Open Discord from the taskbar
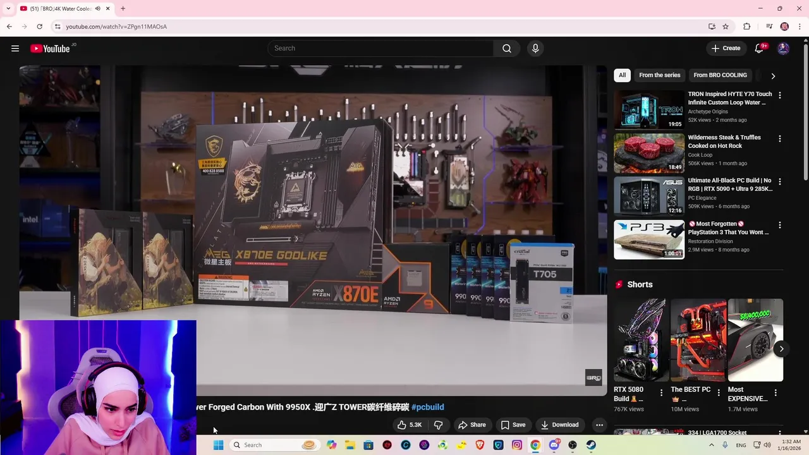 click(x=554, y=445)
